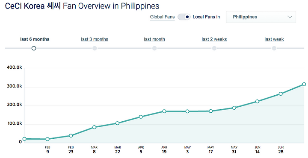Select the last month slider dot
Image resolution: width=308 pixels, height=158 pixels.
(x=154, y=48)
